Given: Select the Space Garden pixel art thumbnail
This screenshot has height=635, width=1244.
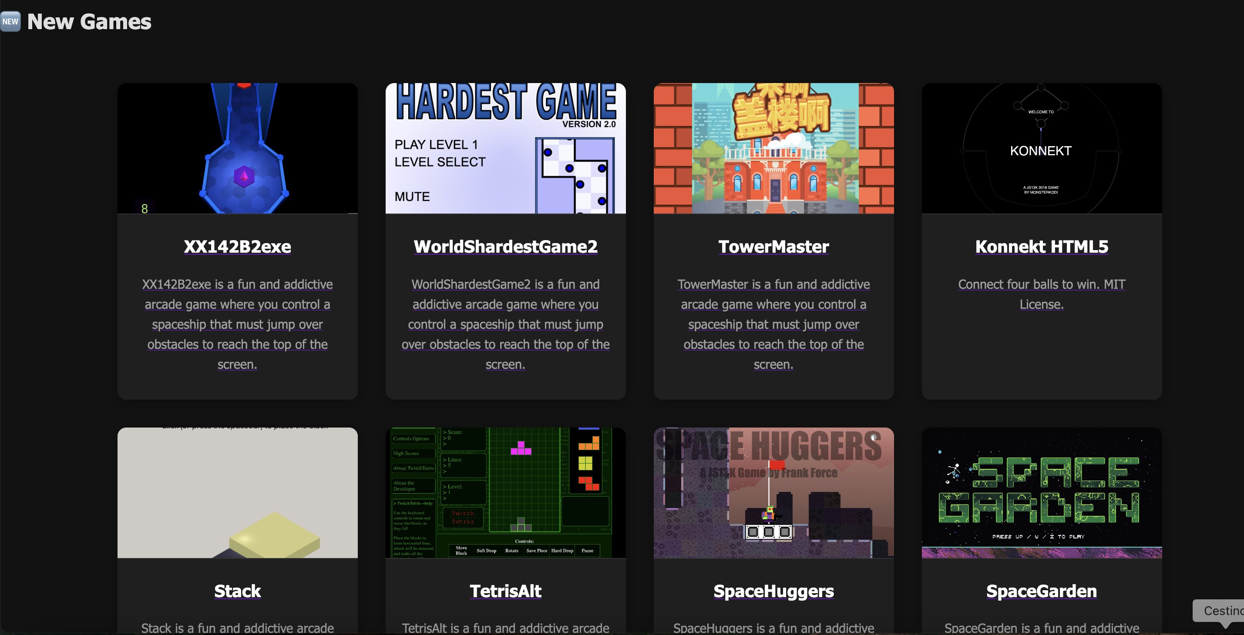Looking at the screenshot, I should 1041,493.
